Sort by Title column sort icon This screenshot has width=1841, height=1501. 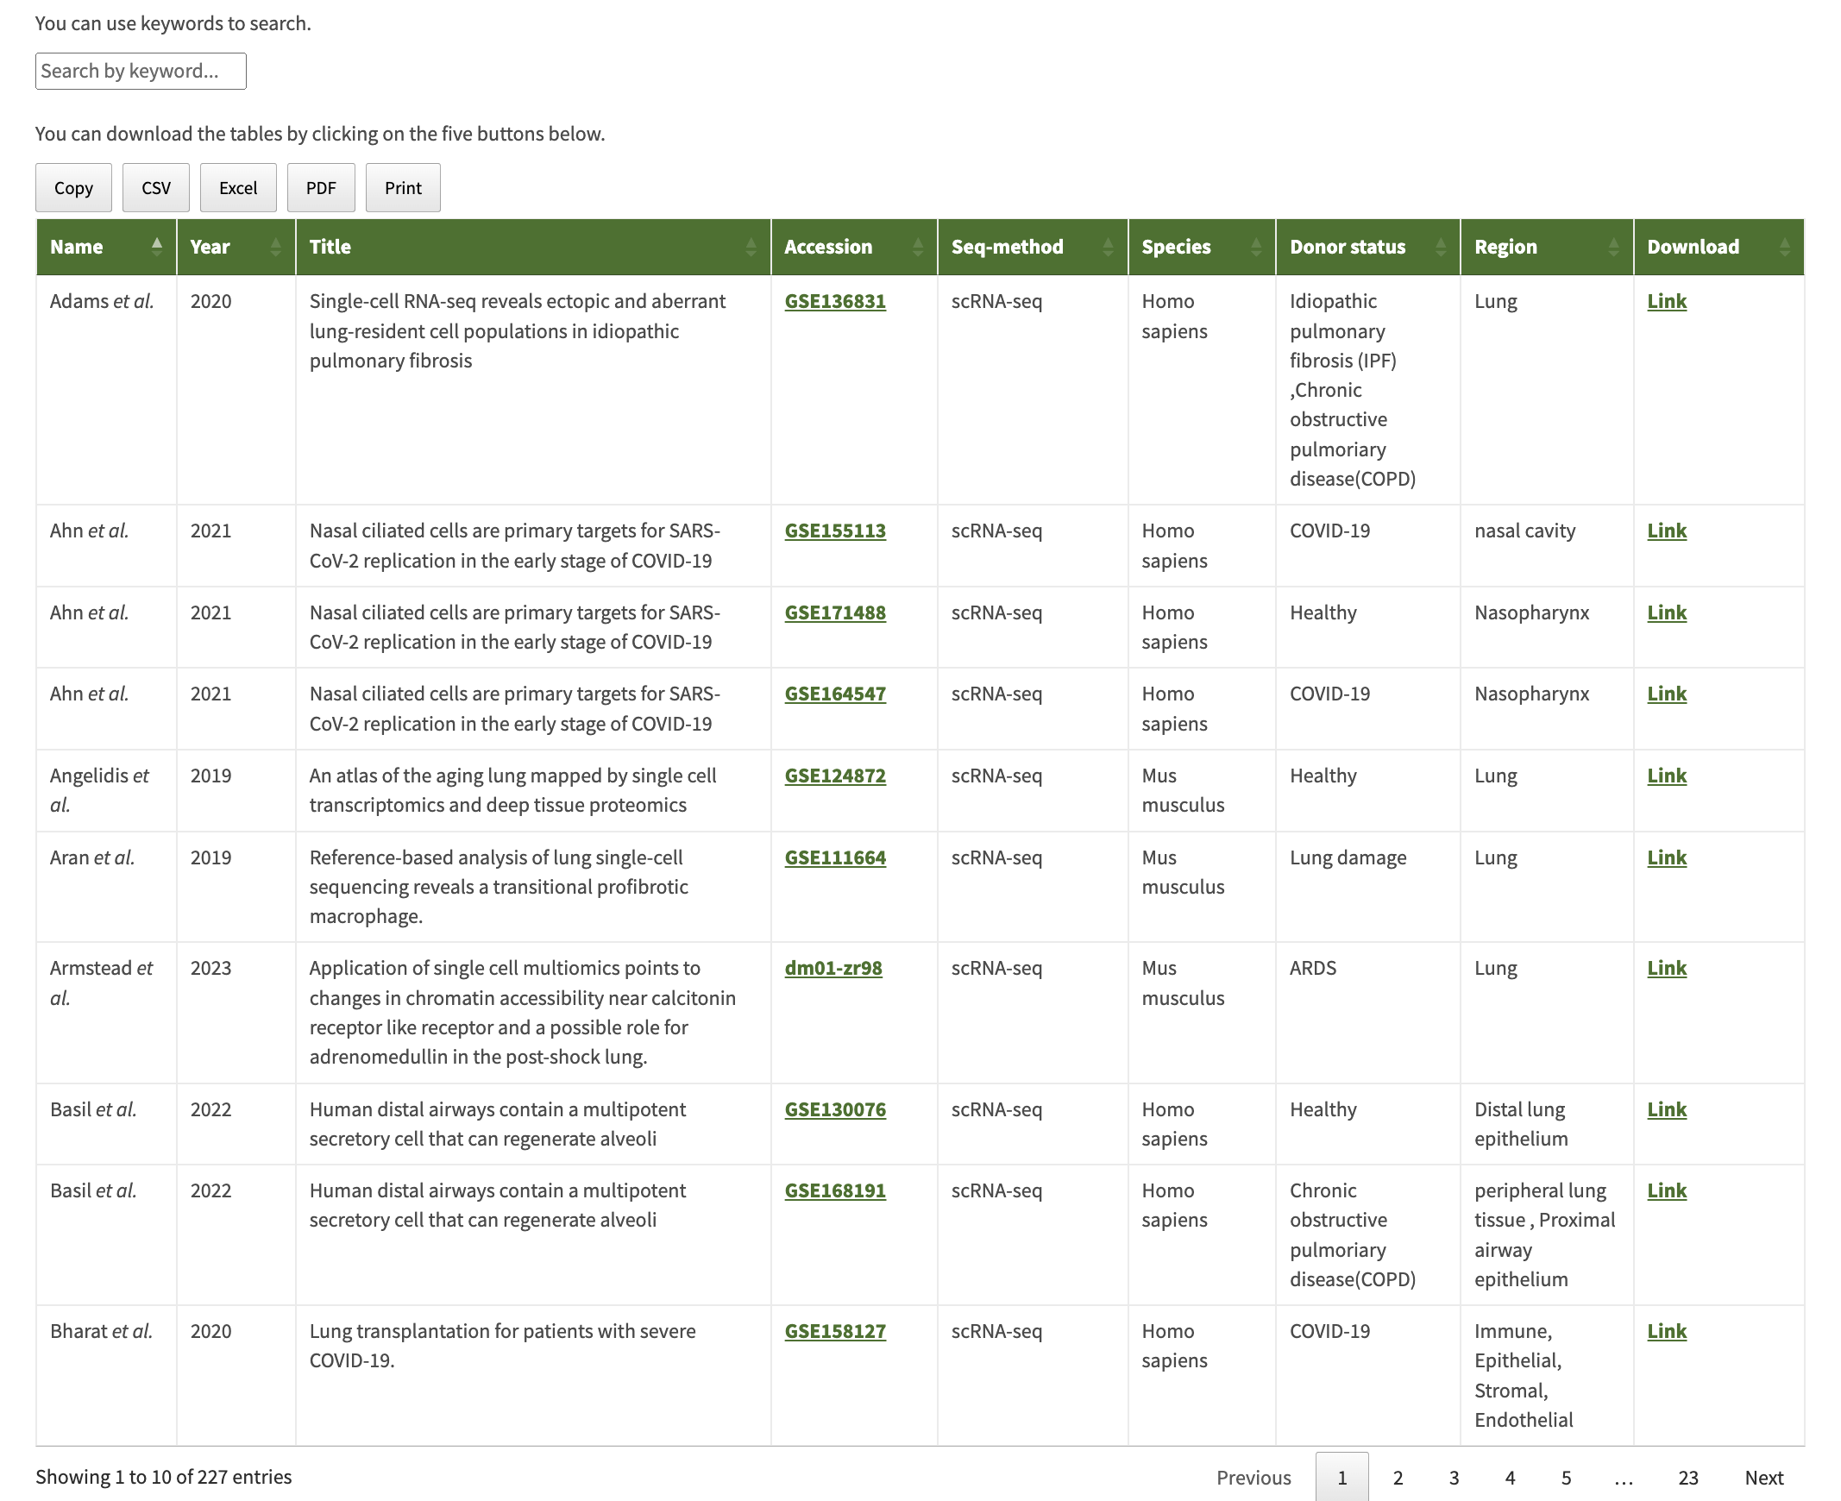click(x=751, y=247)
